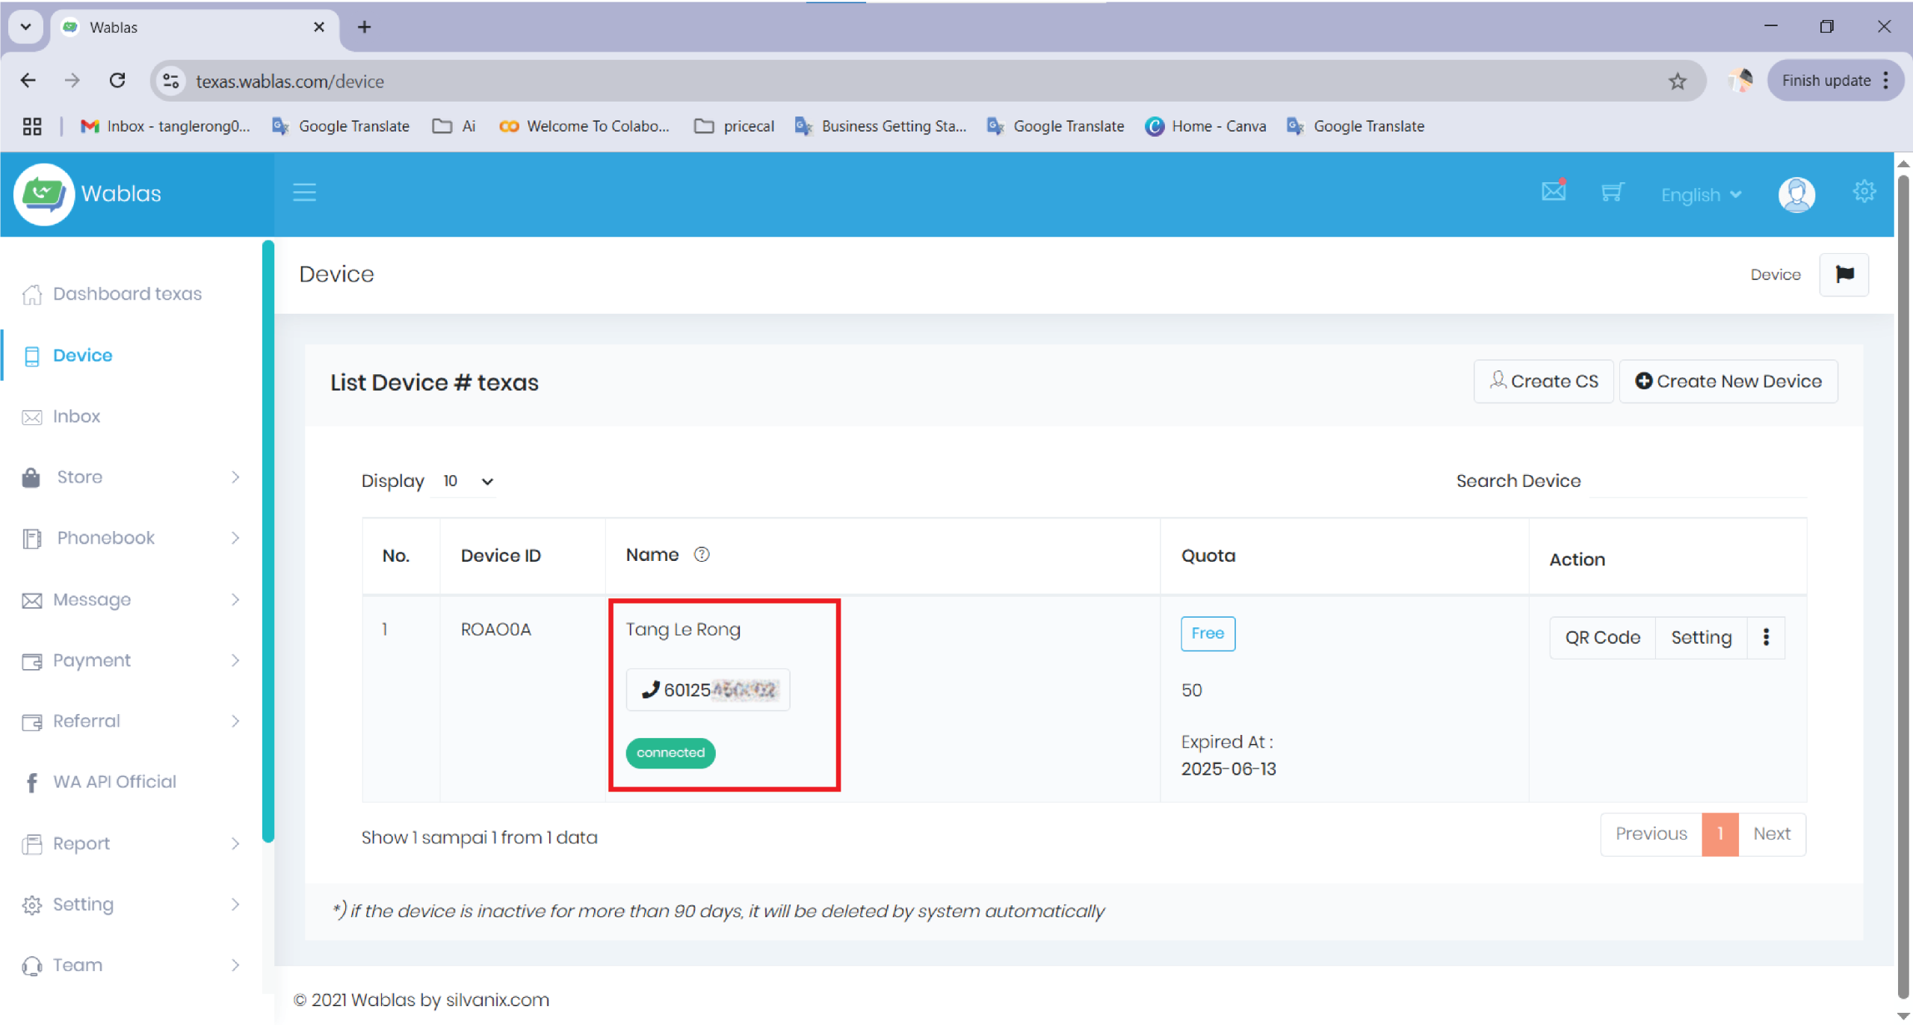Image resolution: width=1913 pixels, height=1027 pixels.
Task: Go forward in browser history
Action: point(72,80)
